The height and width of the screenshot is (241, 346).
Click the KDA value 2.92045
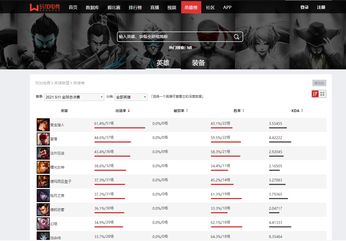[x=276, y=152]
